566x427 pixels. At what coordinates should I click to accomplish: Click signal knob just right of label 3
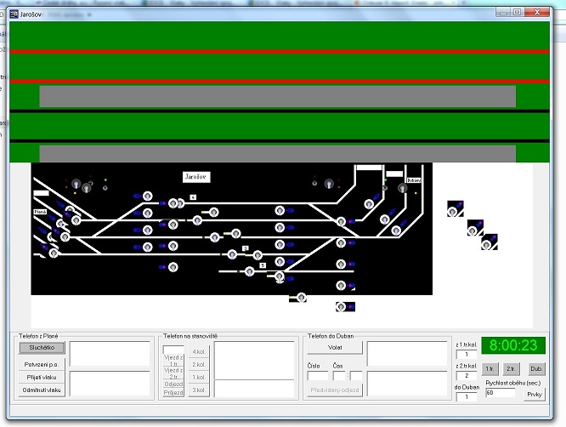[x=258, y=255]
